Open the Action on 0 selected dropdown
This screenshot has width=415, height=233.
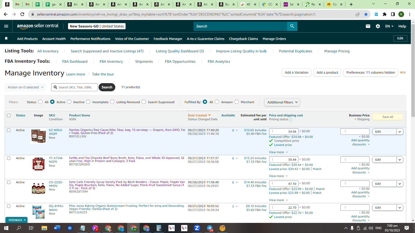(25, 87)
